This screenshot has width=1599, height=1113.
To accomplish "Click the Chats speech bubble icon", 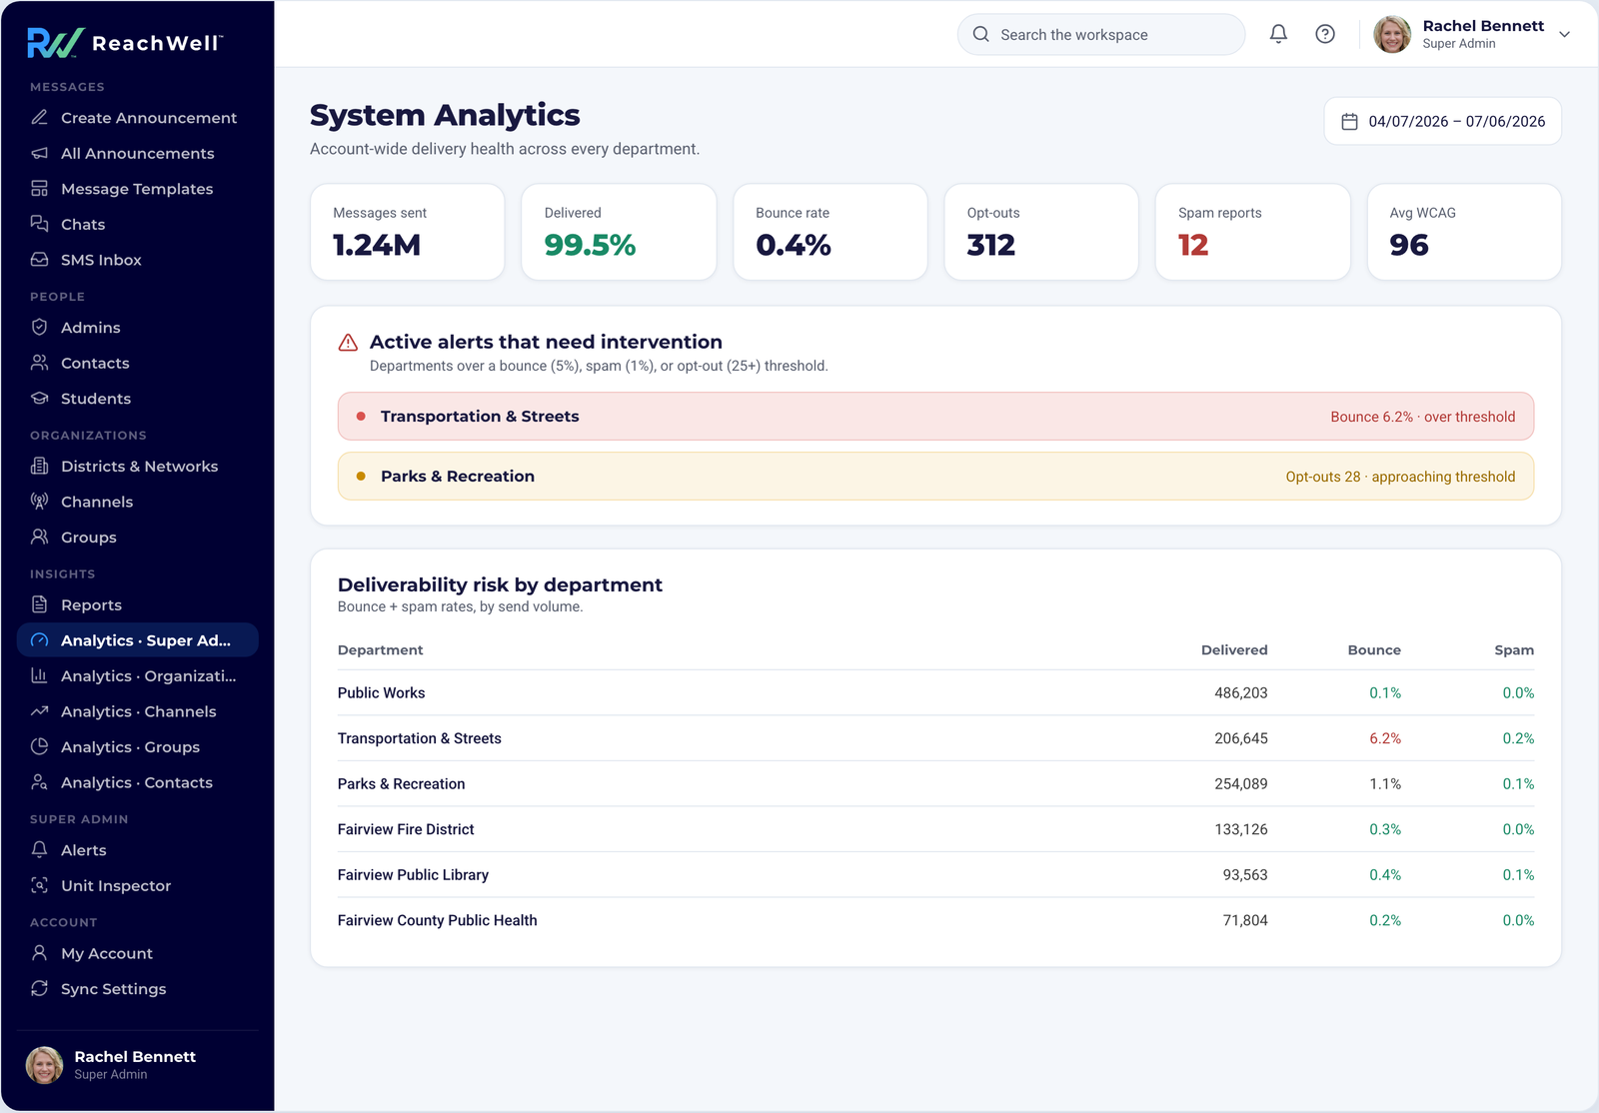I will 40,224.
